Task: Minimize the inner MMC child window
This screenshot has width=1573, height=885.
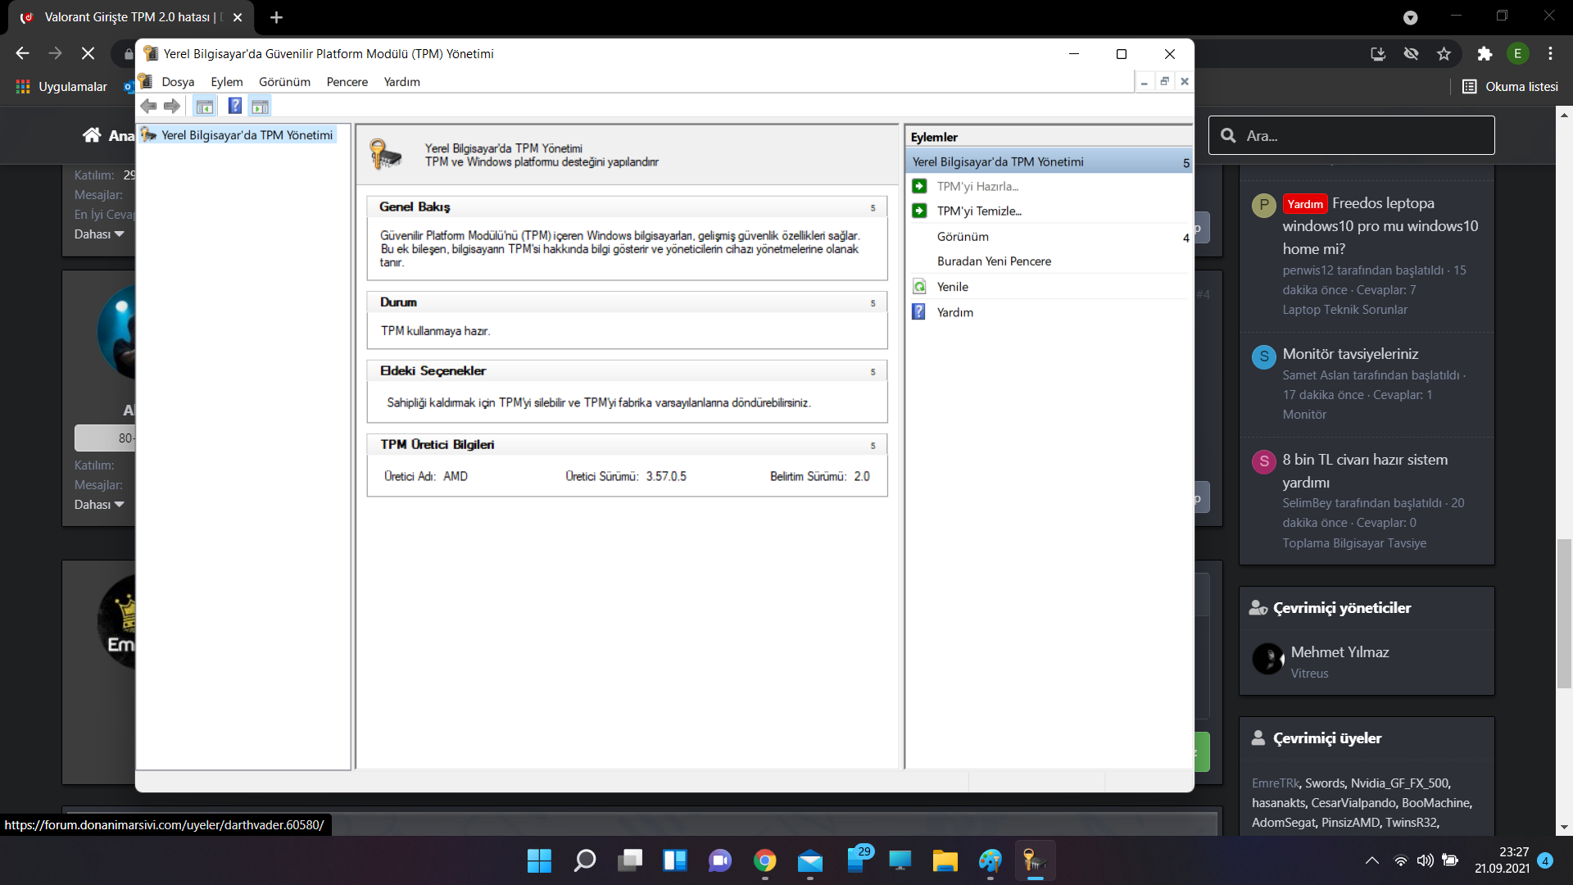Action: [1144, 82]
